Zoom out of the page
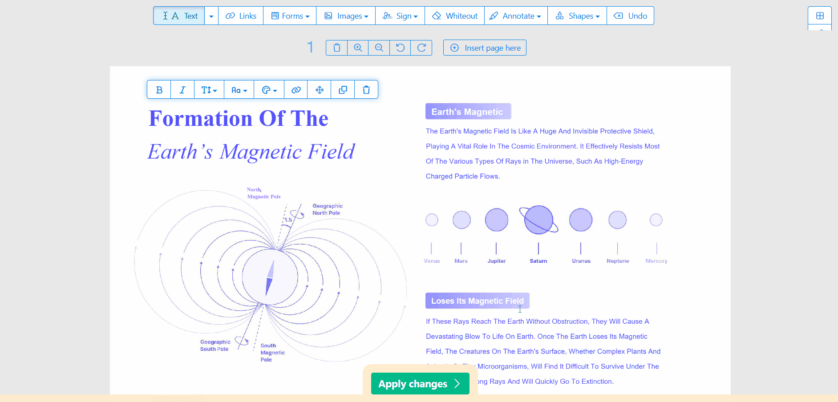The width and height of the screenshot is (838, 402). pos(379,48)
